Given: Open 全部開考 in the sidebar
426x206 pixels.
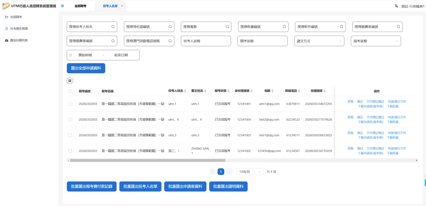Looking at the screenshot, I should click(16, 17).
